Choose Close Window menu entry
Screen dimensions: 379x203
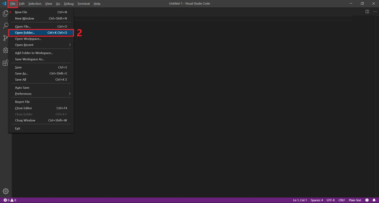(x=41, y=120)
